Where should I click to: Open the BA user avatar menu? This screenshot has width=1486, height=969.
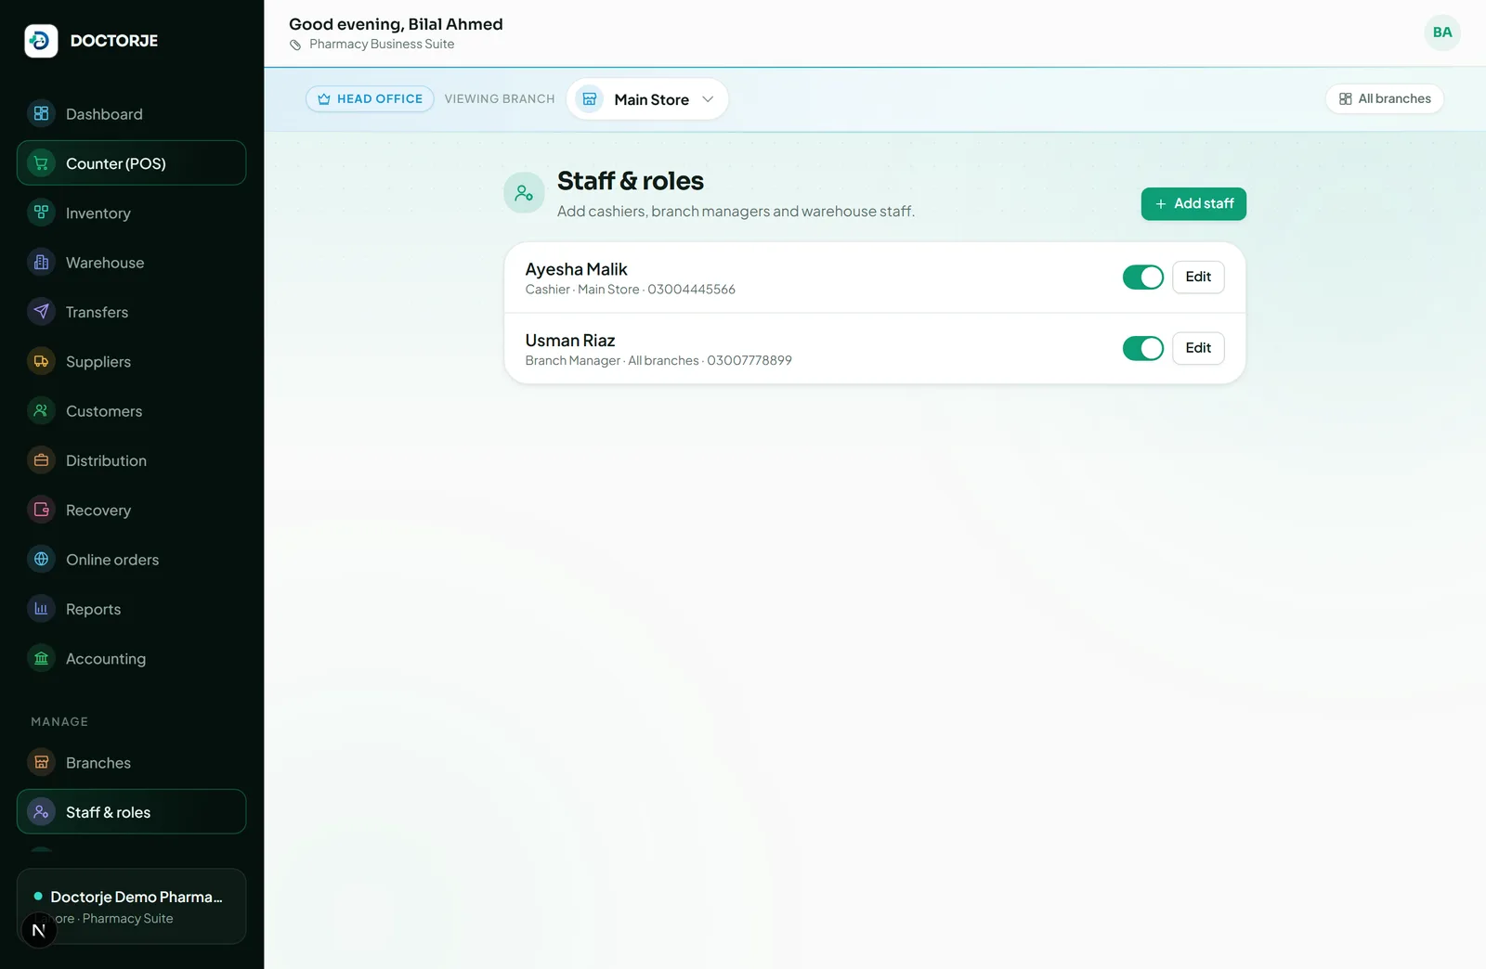[1441, 32]
